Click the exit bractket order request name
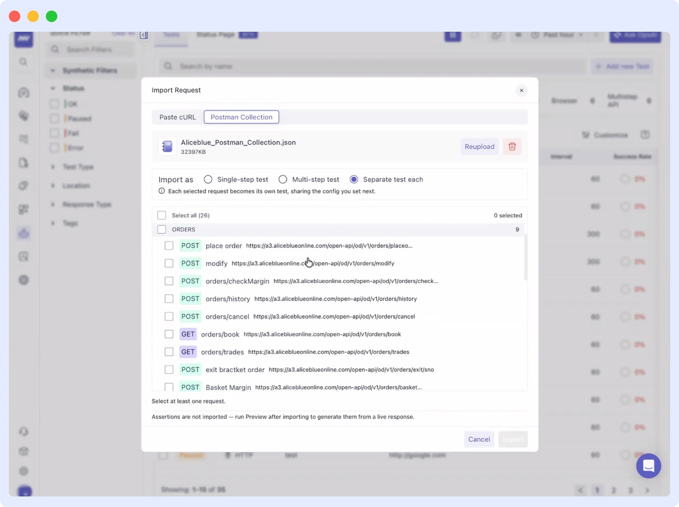The image size is (679, 507). pyautogui.click(x=235, y=369)
